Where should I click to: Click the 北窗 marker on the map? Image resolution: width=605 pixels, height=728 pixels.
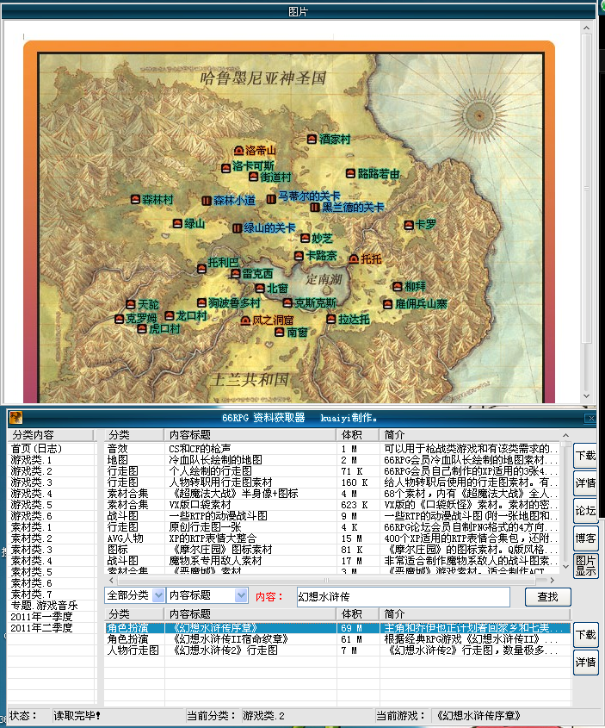point(260,288)
